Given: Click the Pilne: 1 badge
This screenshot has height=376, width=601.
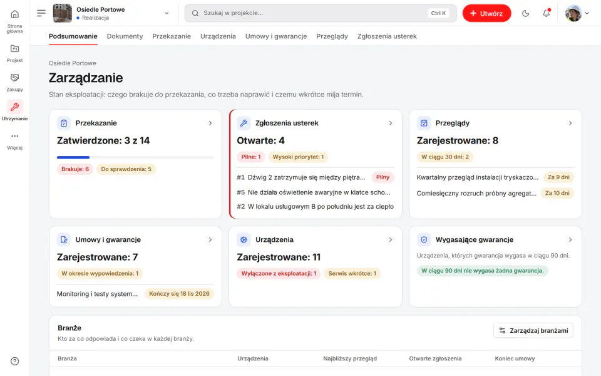Looking at the screenshot, I should click(251, 157).
